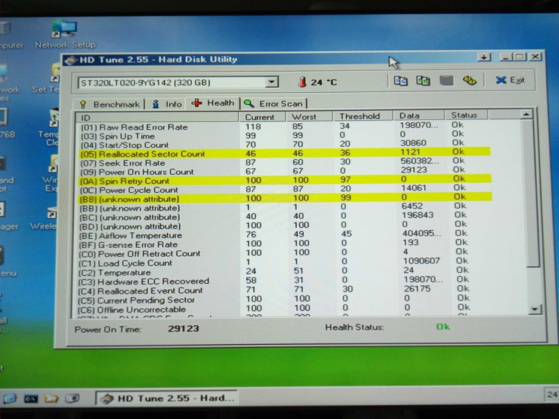Click the Internet Explorer quick launch icon
The height and width of the screenshot is (419, 559).
[10, 398]
